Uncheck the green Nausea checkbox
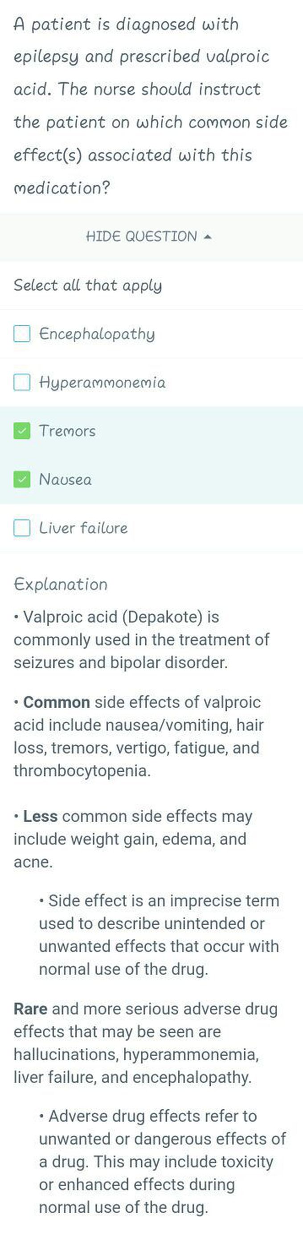The height and width of the screenshot is (1240, 303). 22,479
